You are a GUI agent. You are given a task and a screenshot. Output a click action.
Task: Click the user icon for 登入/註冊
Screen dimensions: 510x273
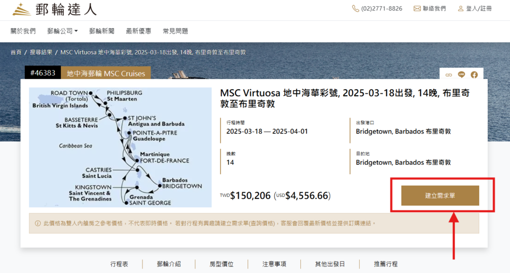461,8
